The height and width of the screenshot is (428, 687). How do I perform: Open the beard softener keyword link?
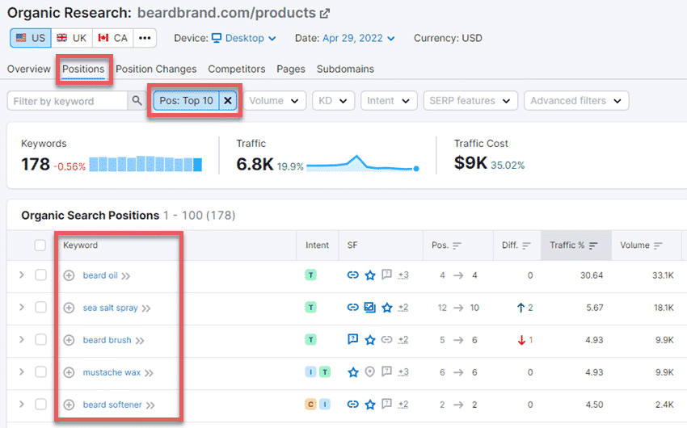[112, 405]
